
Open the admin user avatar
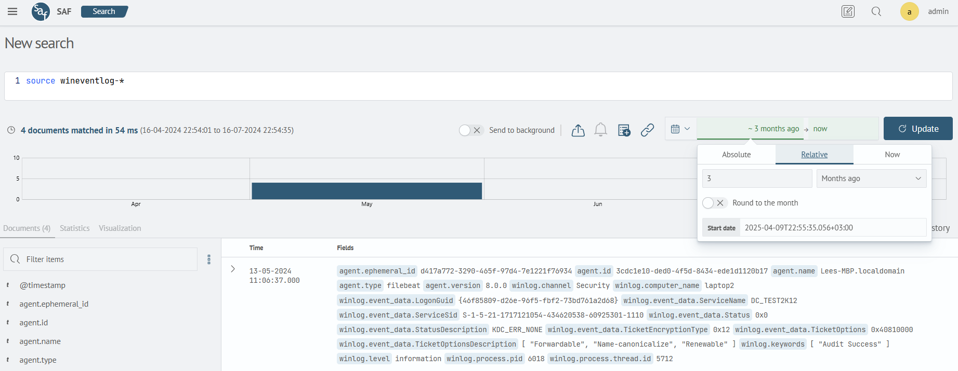[910, 11]
